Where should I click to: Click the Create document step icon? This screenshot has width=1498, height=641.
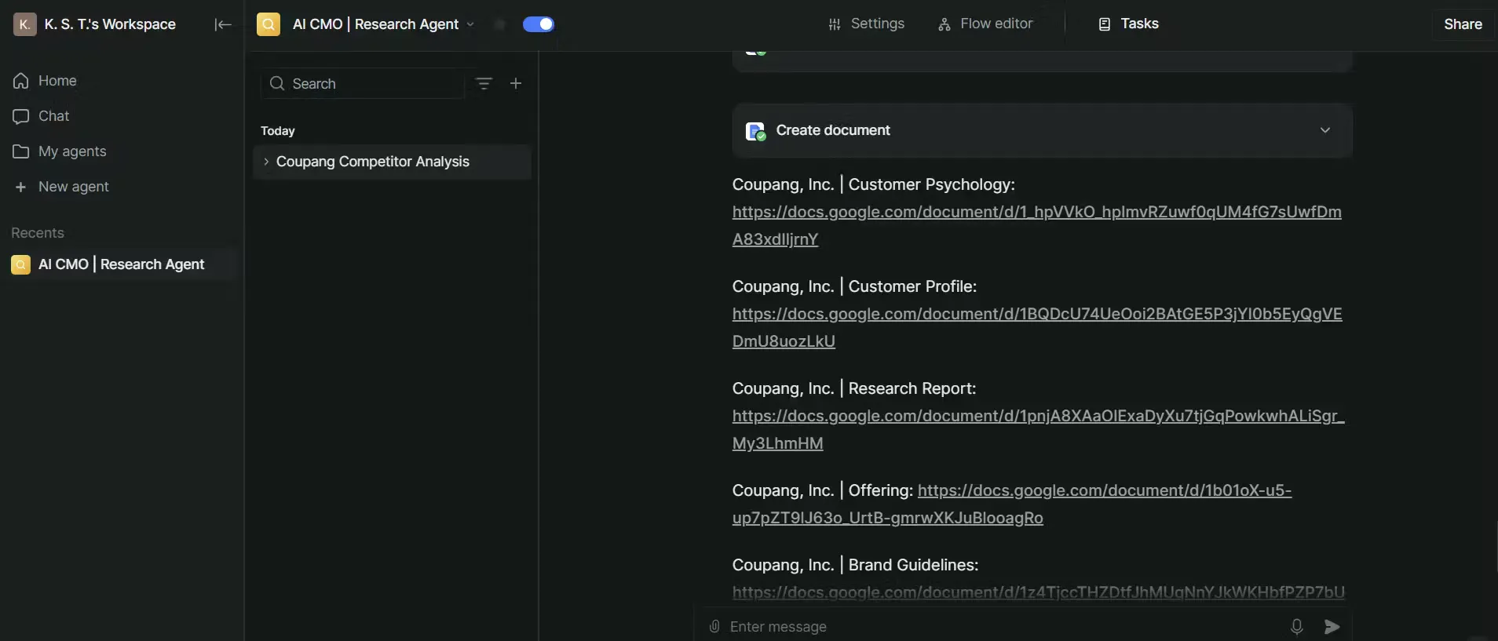tap(755, 131)
